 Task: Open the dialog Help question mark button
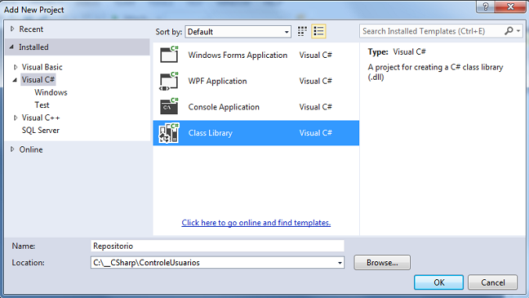(486, 6)
